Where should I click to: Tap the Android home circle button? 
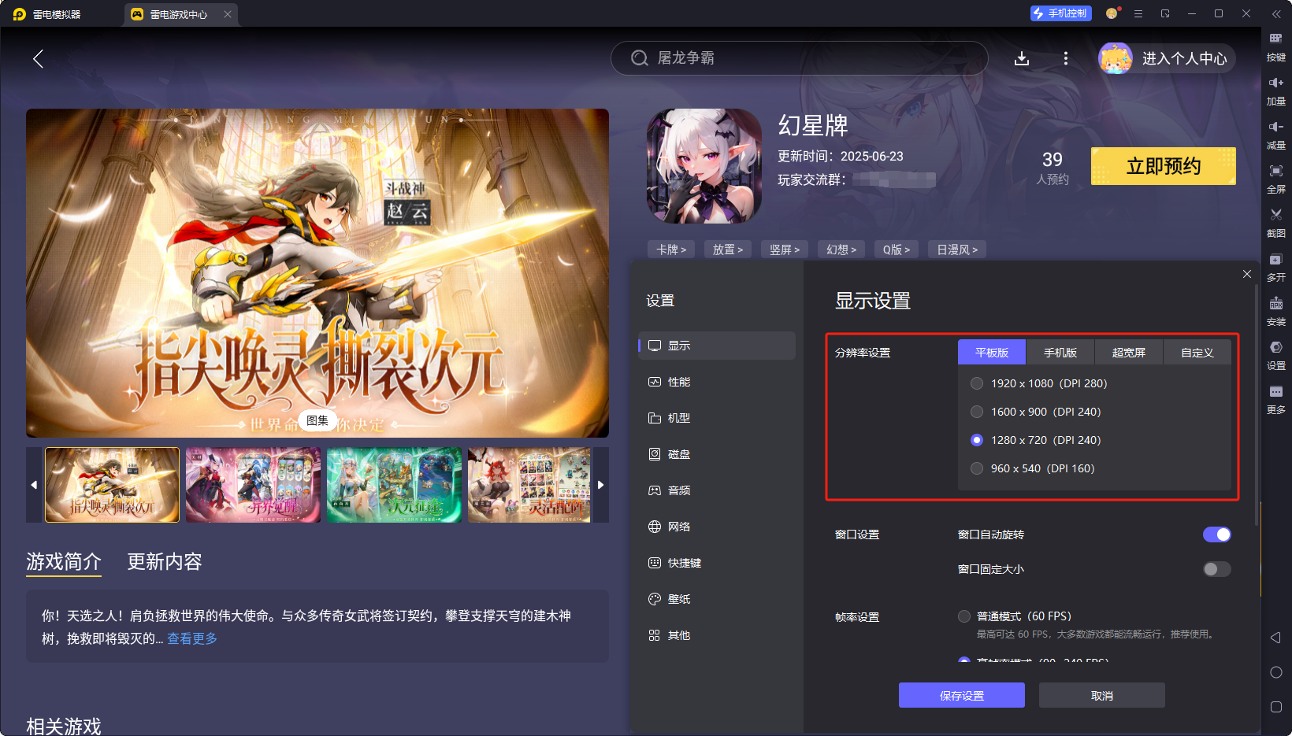(1276, 672)
